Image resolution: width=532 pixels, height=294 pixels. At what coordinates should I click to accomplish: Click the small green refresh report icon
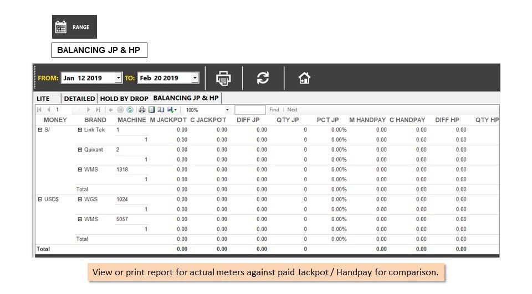(x=130, y=109)
